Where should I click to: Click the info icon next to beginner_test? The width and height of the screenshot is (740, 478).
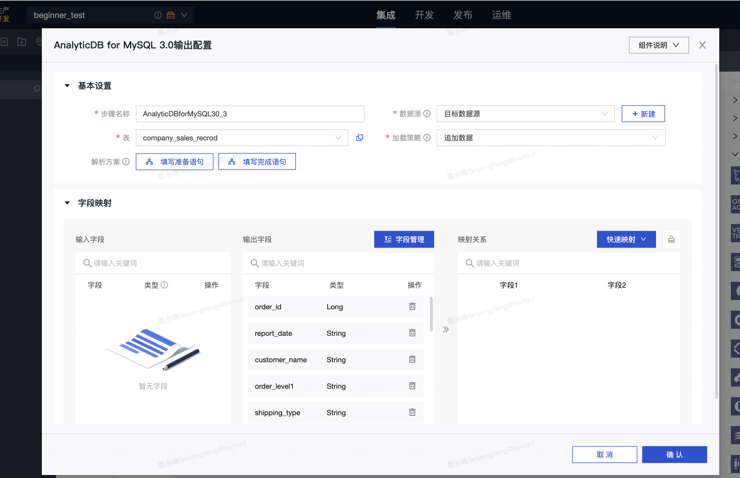click(x=158, y=15)
